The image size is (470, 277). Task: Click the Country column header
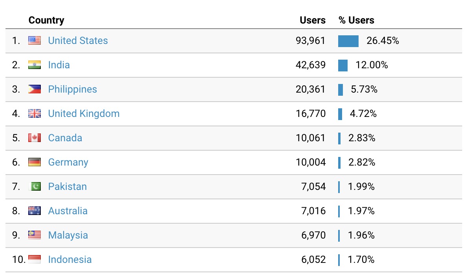point(46,20)
